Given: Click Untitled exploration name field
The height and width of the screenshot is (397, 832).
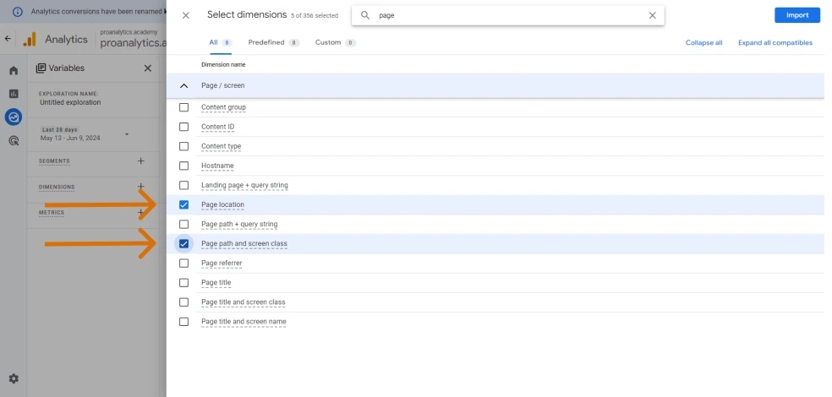Looking at the screenshot, I should (70, 102).
